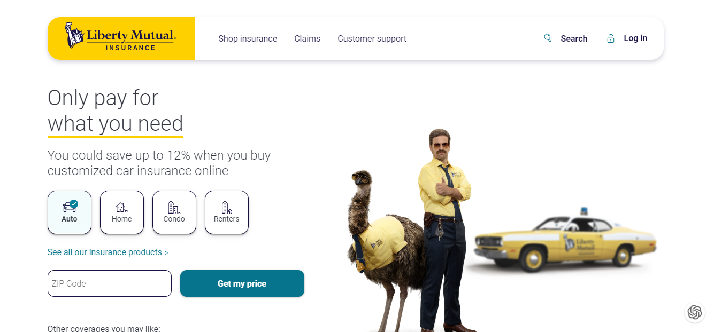Viewport: 714px width, 332px height.
Task: Click the Get my price button
Action: pyautogui.click(x=242, y=283)
